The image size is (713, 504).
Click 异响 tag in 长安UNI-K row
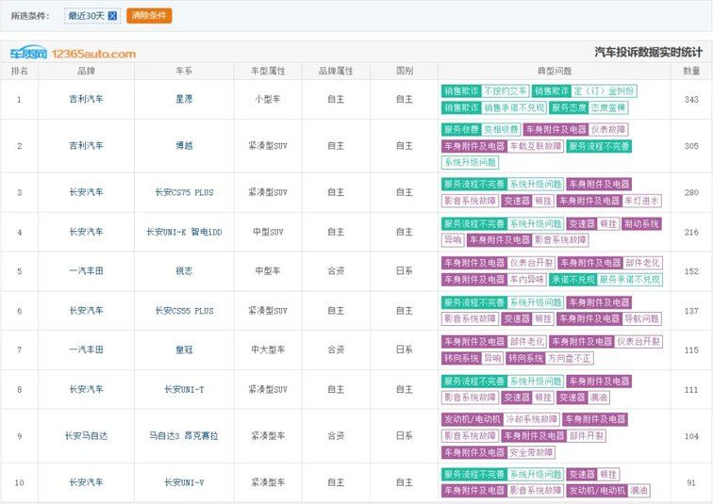pos(453,240)
